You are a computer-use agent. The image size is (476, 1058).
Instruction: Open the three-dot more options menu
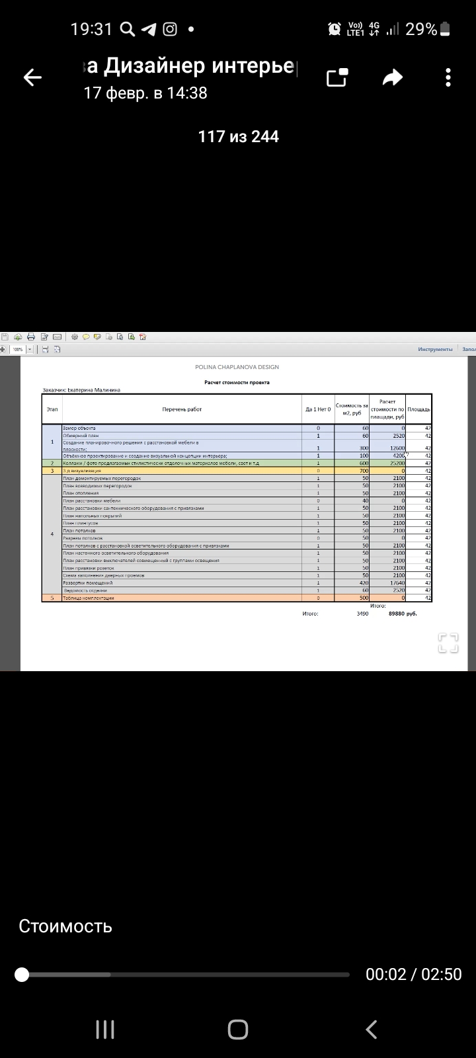coord(448,78)
